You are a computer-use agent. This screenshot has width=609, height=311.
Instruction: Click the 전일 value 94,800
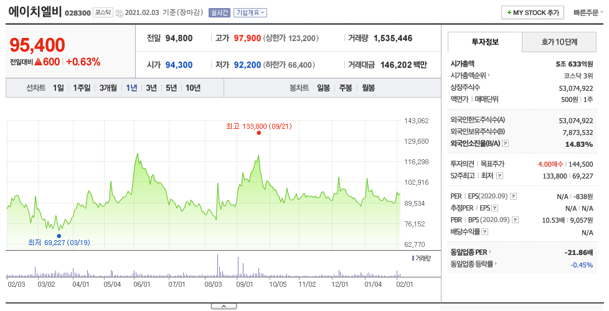[179, 38]
